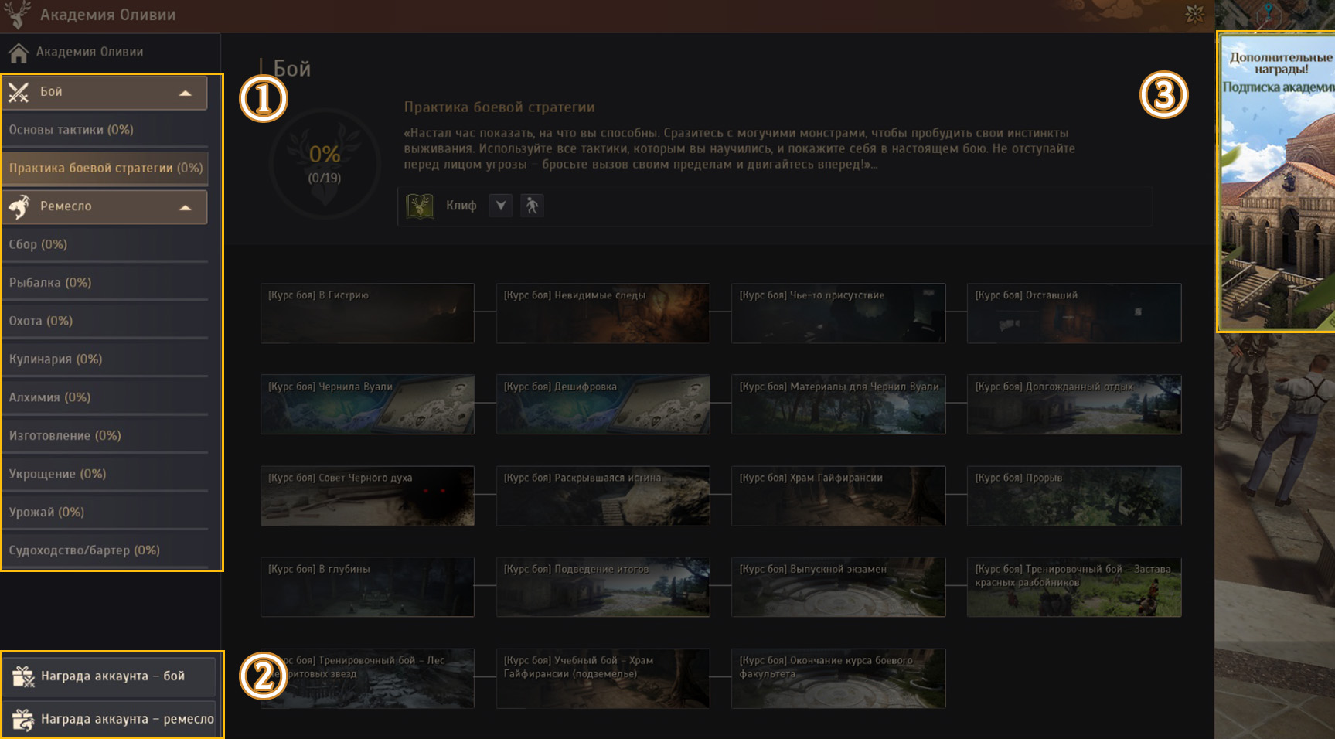Open the dropdown arrow next to Клиф
Image resolution: width=1335 pixels, height=739 pixels.
tap(501, 206)
